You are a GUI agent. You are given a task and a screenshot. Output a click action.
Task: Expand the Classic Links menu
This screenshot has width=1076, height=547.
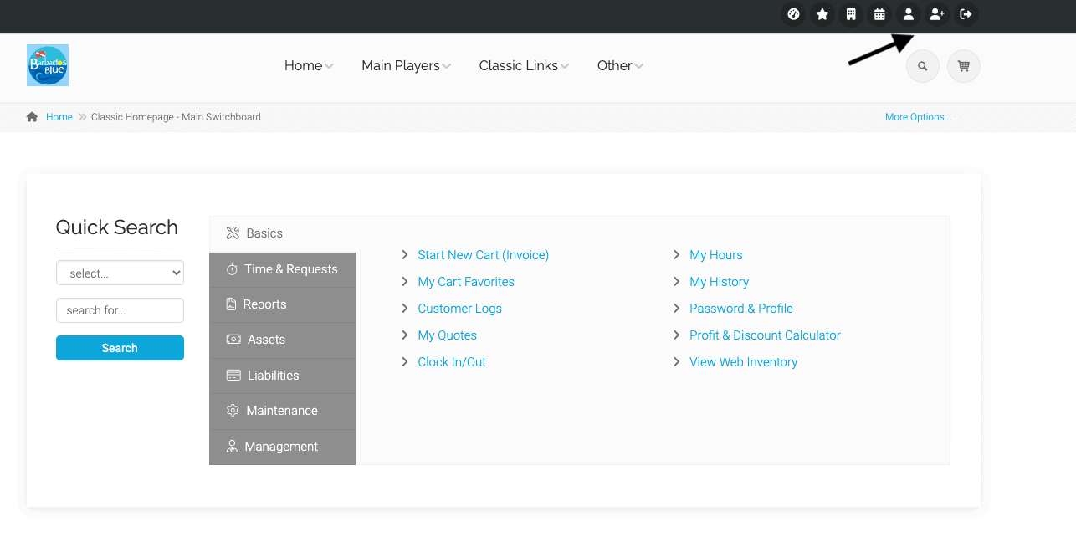click(524, 66)
